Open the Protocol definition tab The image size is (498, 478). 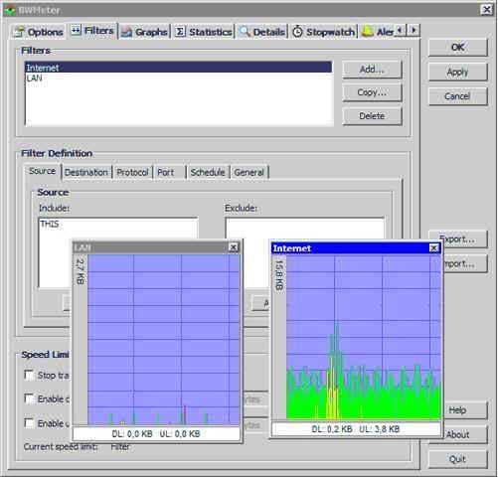click(x=132, y=173)
